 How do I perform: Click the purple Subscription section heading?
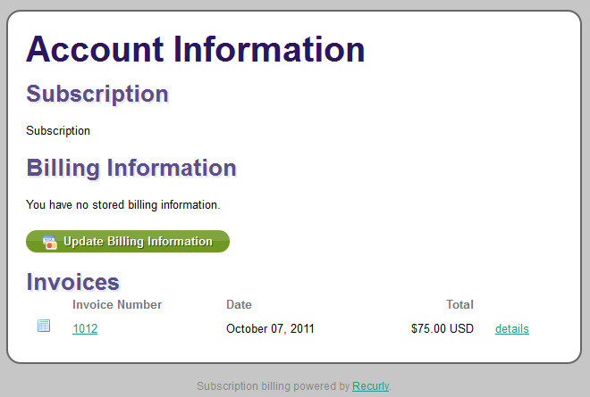click(97, 94)
